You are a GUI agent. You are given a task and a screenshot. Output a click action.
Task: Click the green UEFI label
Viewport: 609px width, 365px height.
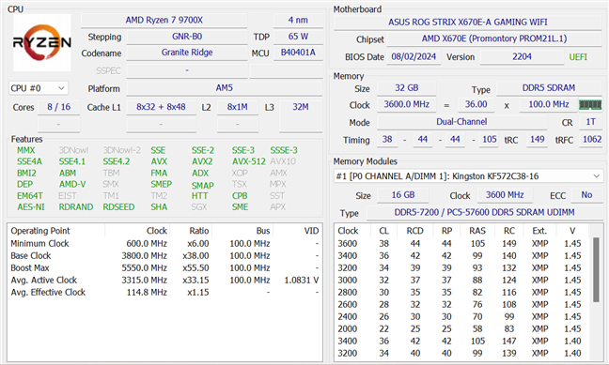pyautogui.click(x=578, y=57)
